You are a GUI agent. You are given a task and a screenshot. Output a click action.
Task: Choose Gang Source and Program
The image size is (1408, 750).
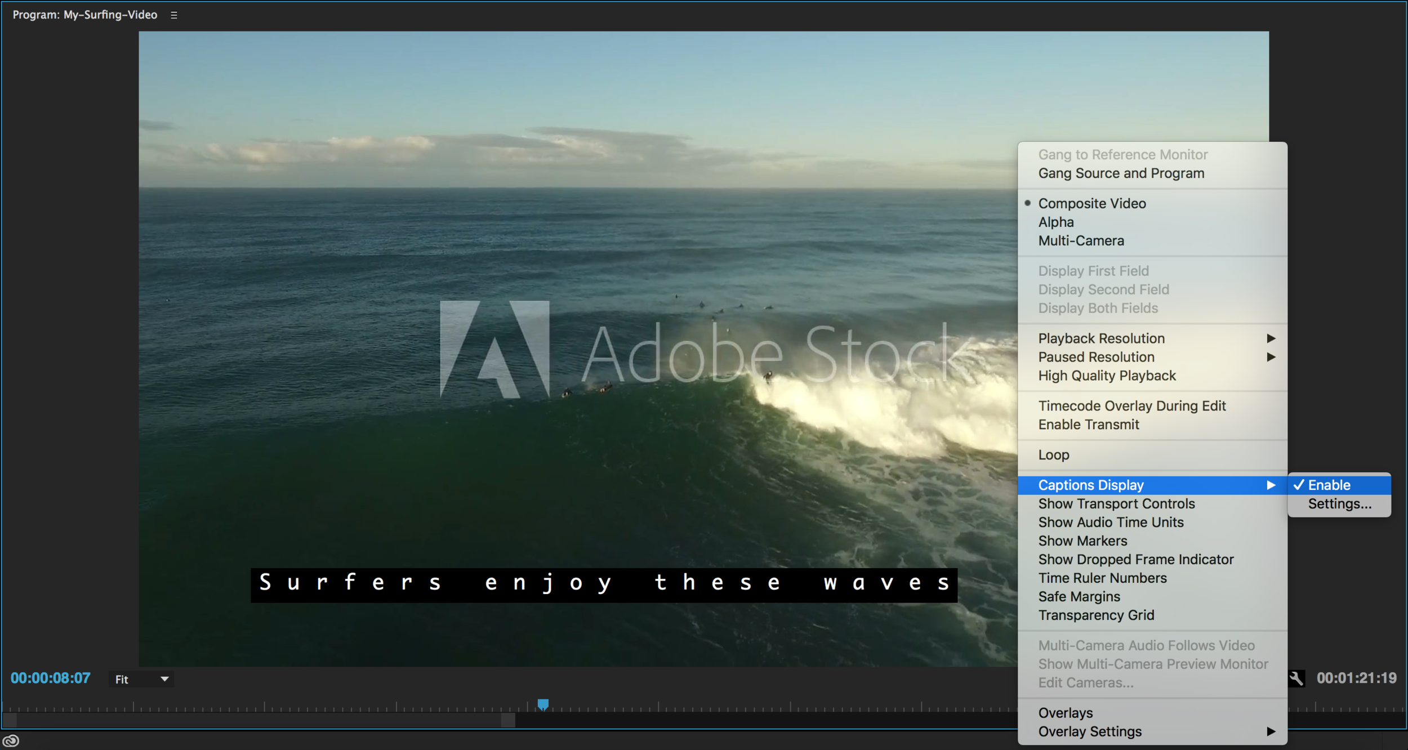(x=1152, y=173)
